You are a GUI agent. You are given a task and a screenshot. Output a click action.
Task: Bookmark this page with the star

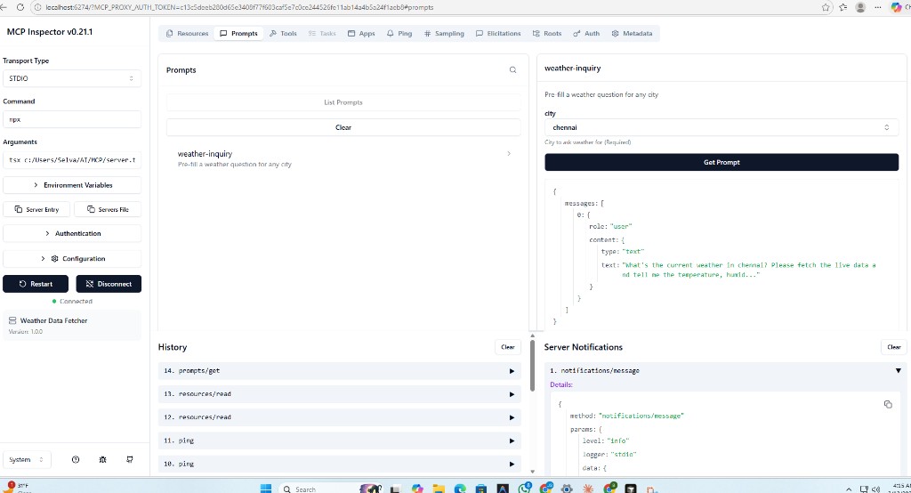[x=826, y=7]
